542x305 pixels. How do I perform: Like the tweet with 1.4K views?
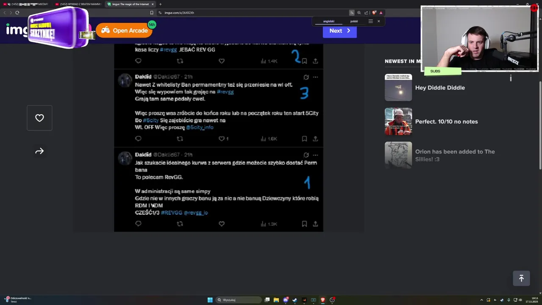point(221,61)
